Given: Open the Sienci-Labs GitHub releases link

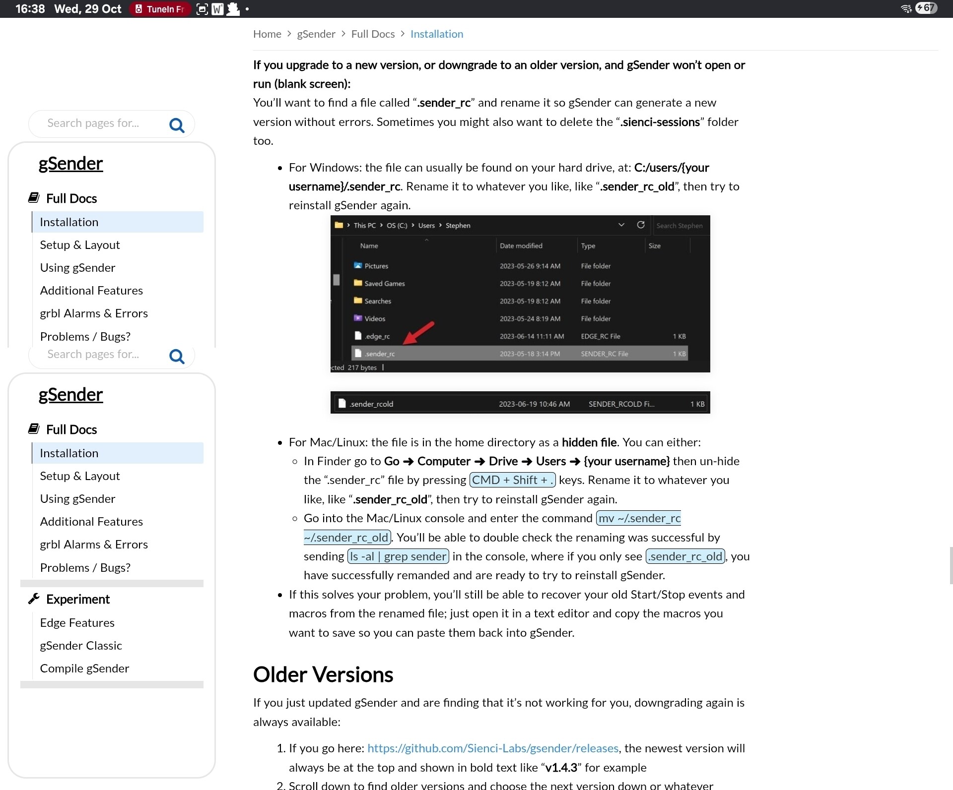Looking at the screenshot, I should pyautogui.click(x=493, y=748).
